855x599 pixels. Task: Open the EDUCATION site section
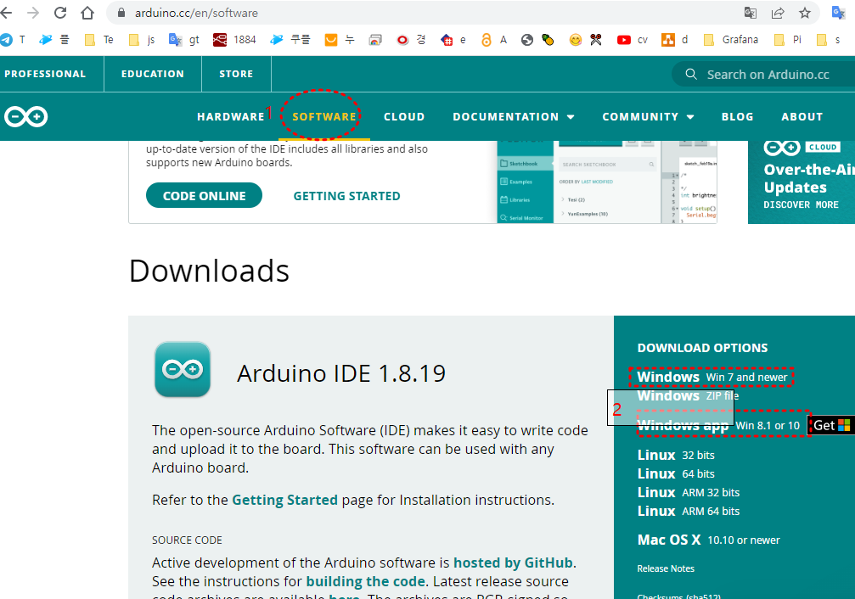153,74
